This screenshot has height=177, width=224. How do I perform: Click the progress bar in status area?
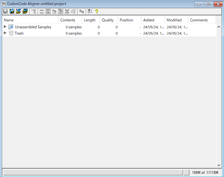[93, 173]
